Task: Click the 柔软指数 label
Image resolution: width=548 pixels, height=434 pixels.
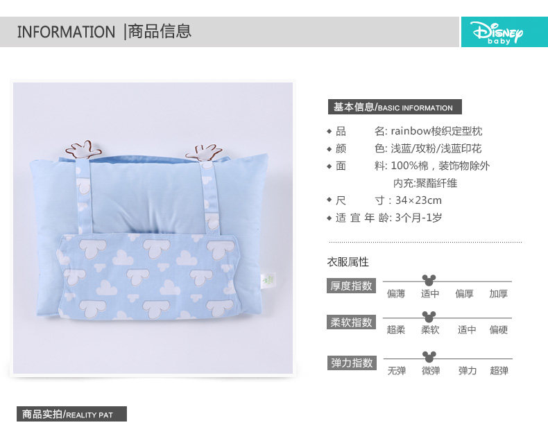Action: (x=351, y=322)
